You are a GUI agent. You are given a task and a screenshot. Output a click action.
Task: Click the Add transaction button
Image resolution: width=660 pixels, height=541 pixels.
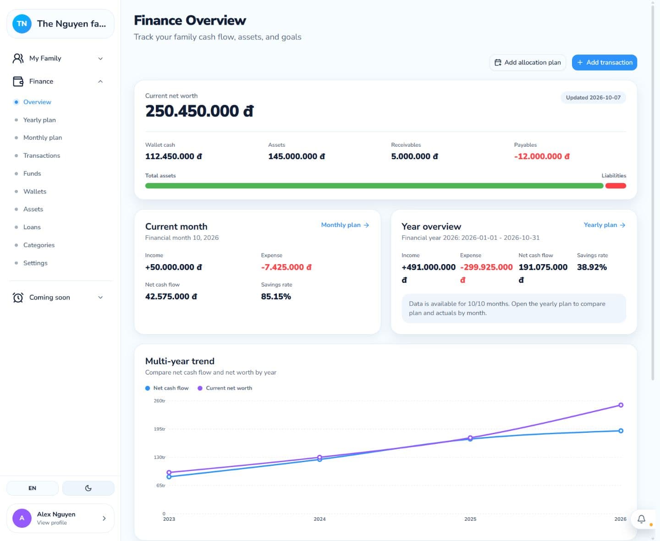[605, 62]
